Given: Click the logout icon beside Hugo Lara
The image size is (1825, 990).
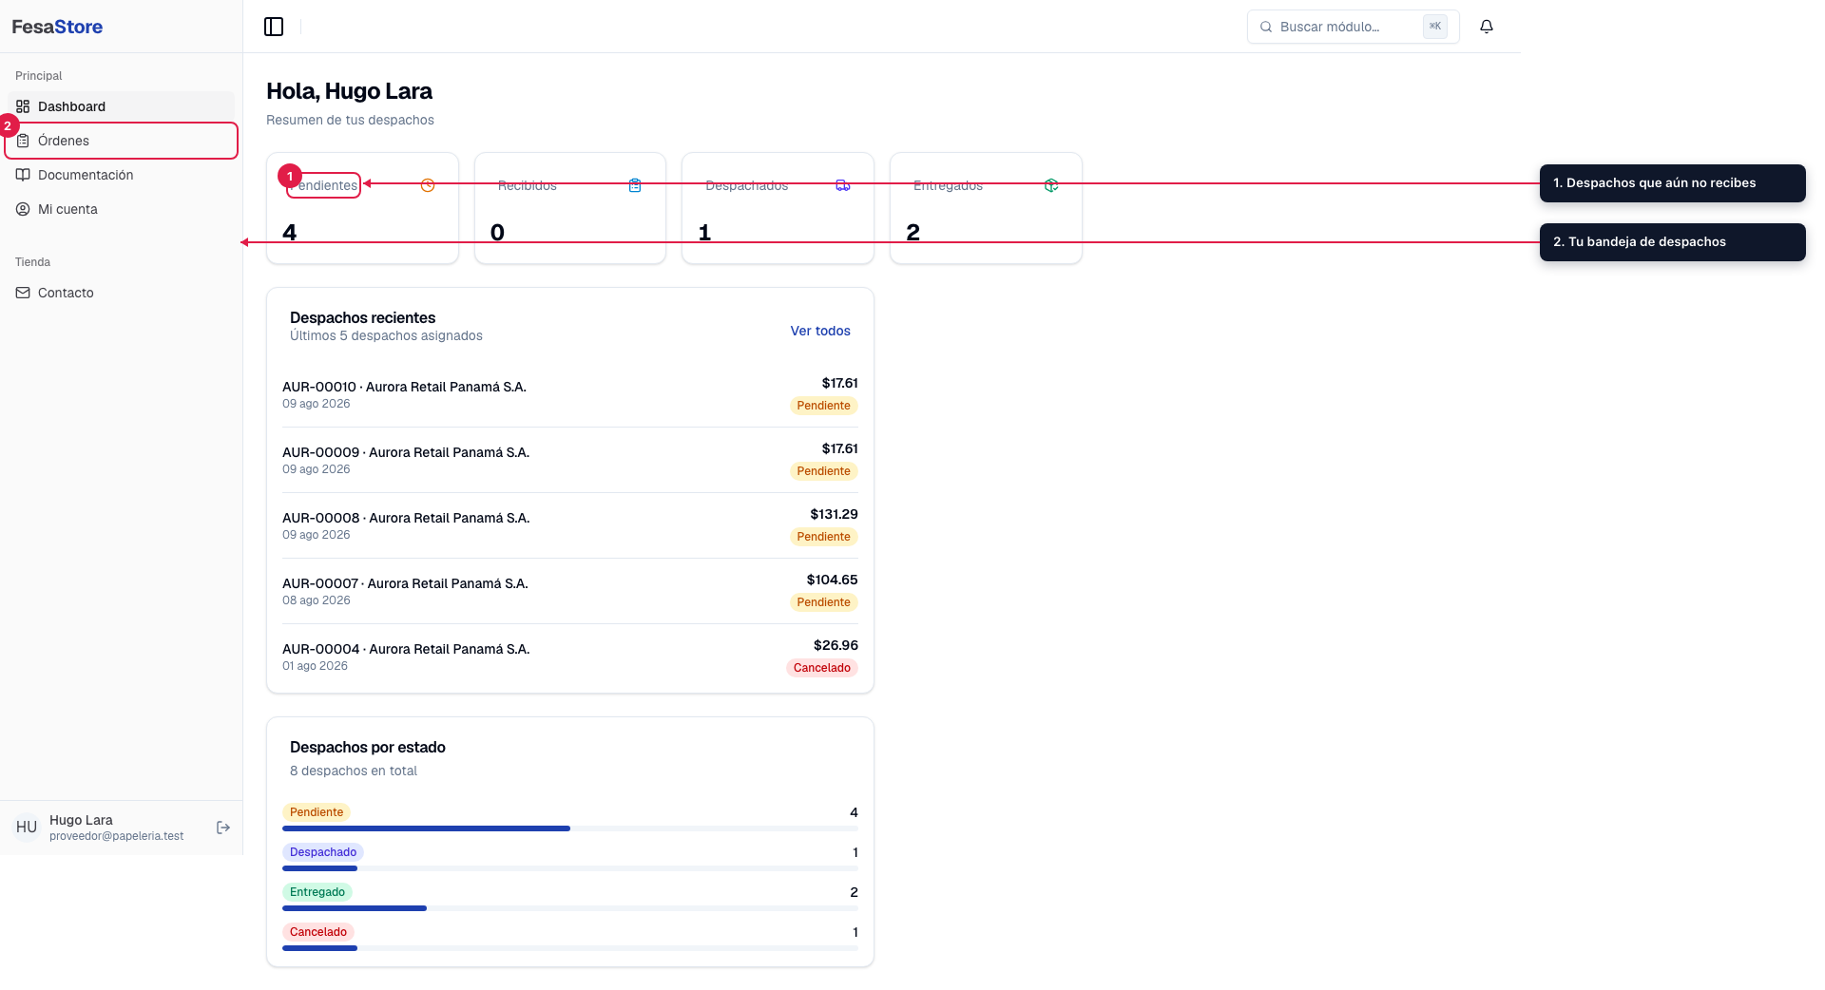Looking at the screenshot, I should point(223,828).
